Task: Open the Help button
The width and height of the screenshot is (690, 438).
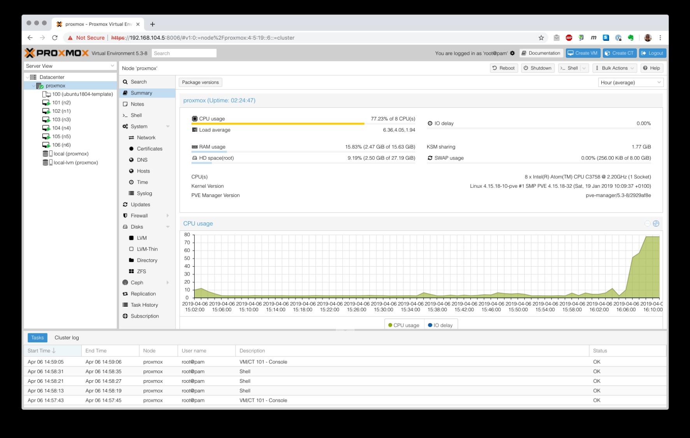Action: point(651,68)
